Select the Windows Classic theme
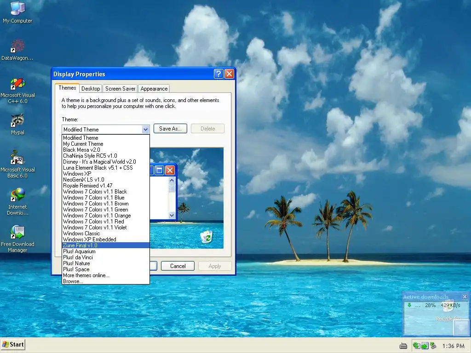The height and width of the screenshot is (353, 471). click(106, 233)
